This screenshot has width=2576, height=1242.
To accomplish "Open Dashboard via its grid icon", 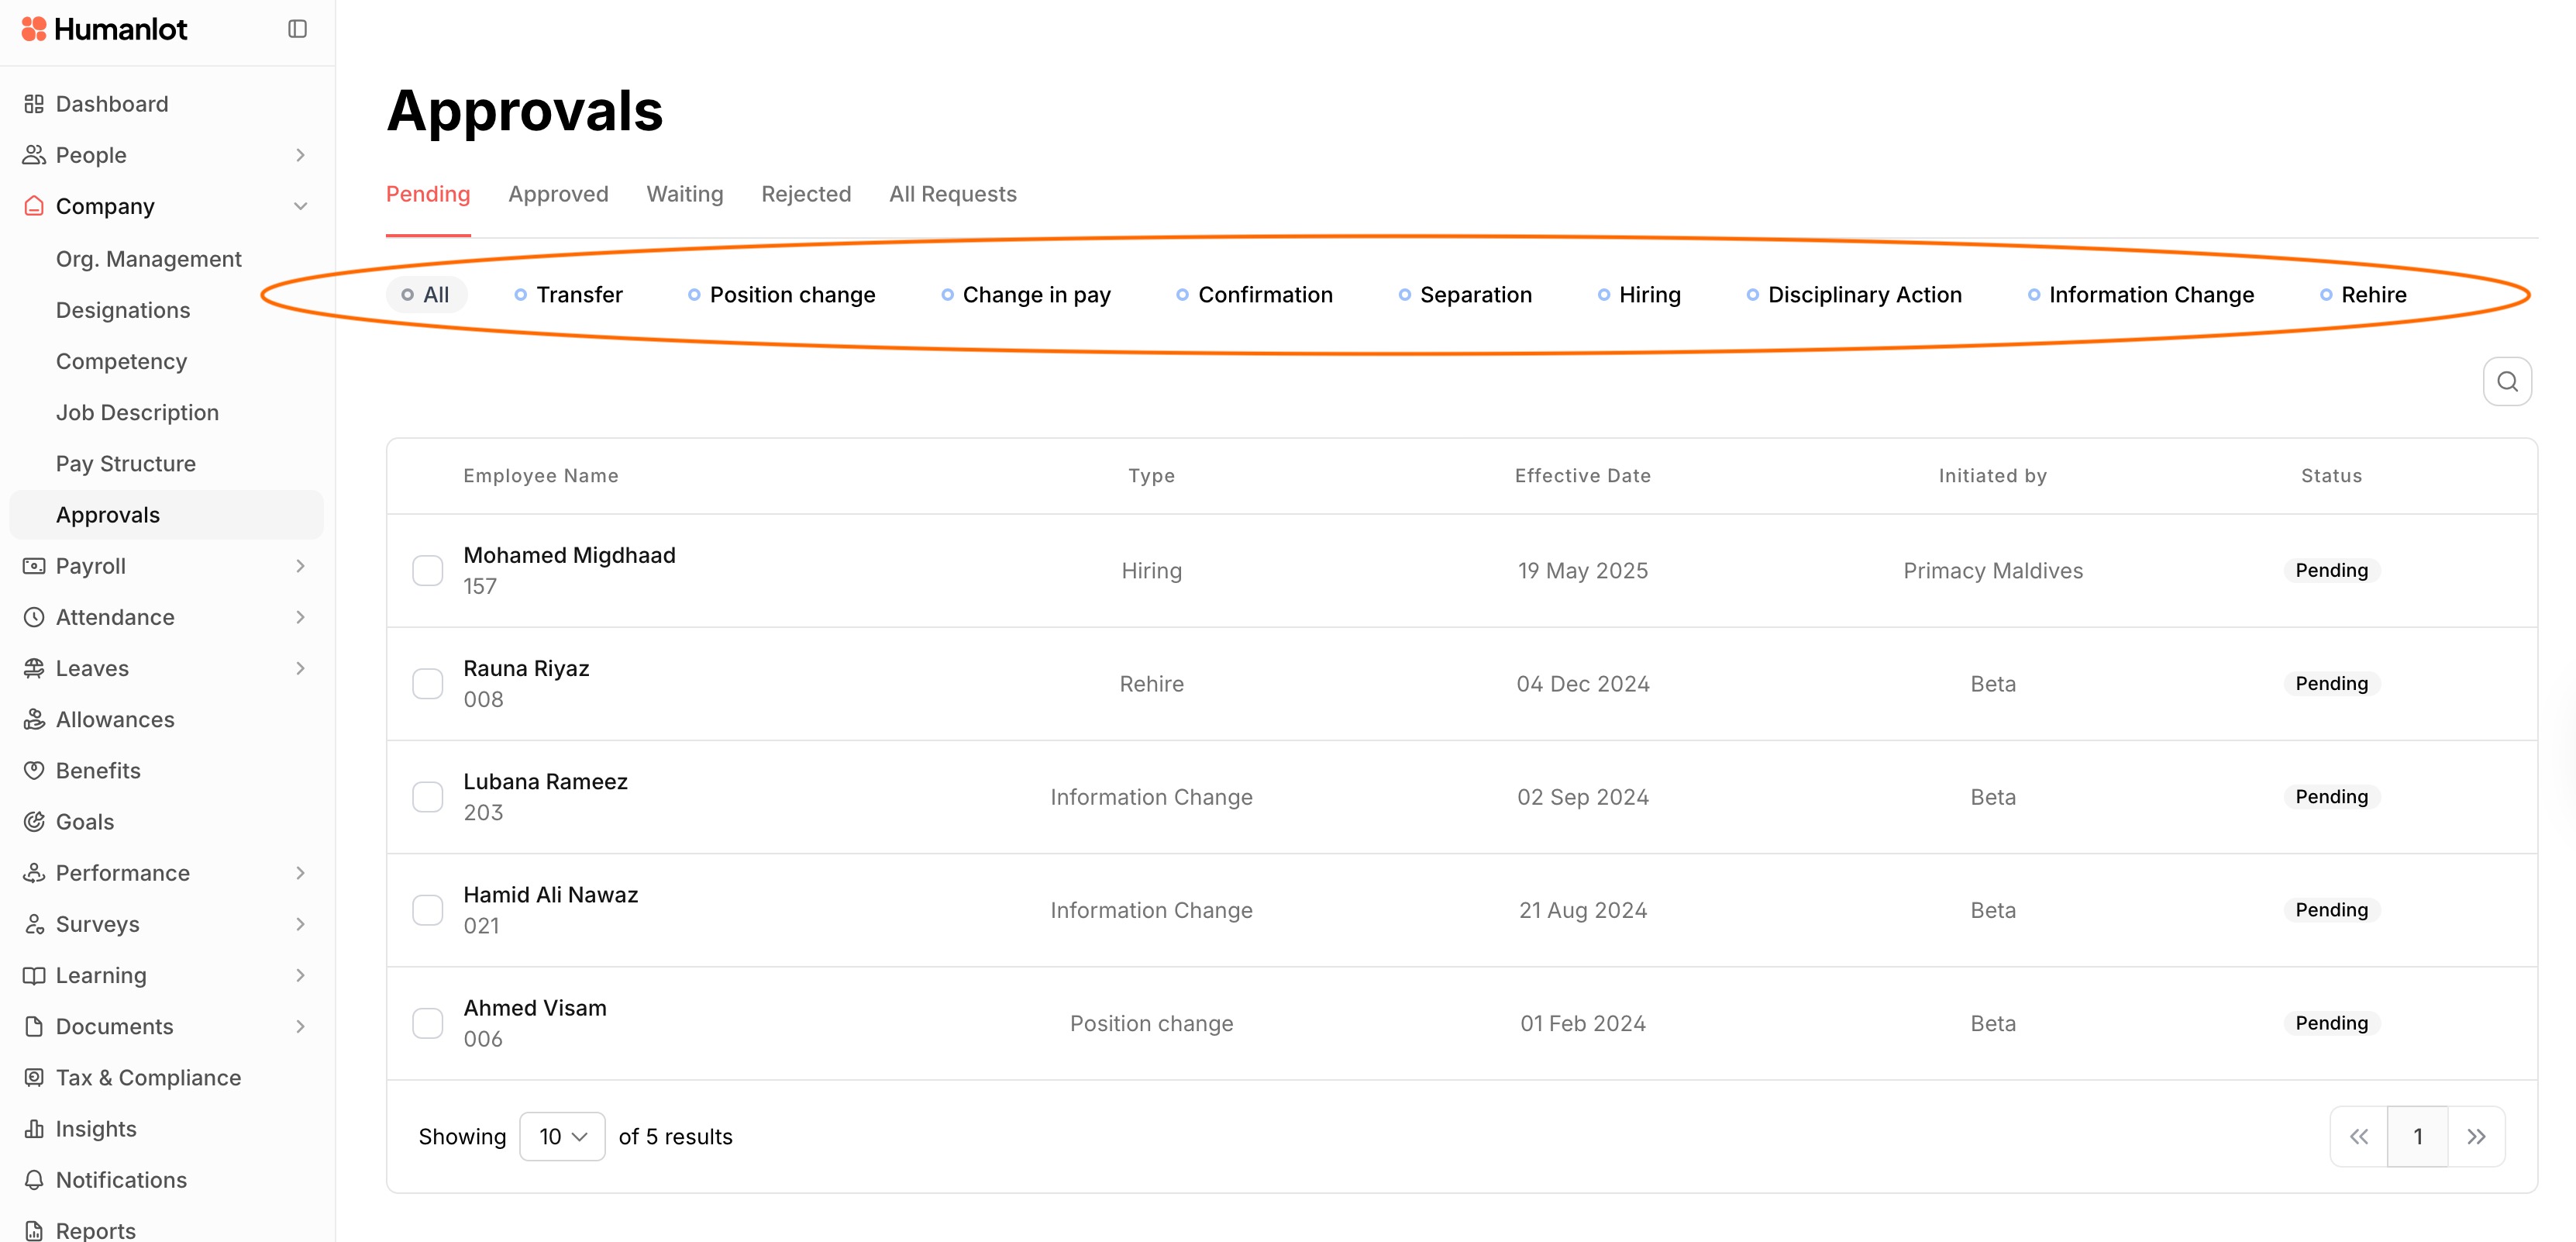I will point(34,104).
